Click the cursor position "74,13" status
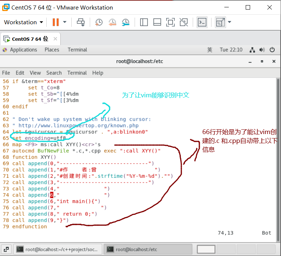Image resolution: width=281 pixels, height=256 pixels. [x=225, y=233]
